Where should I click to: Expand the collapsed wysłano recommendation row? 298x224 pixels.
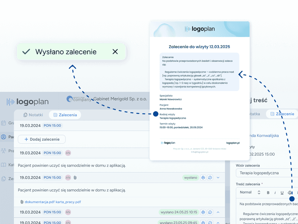(218, 178)
